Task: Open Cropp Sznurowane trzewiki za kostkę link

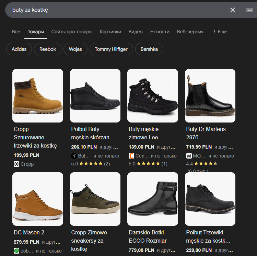Action: coord(35,137)
